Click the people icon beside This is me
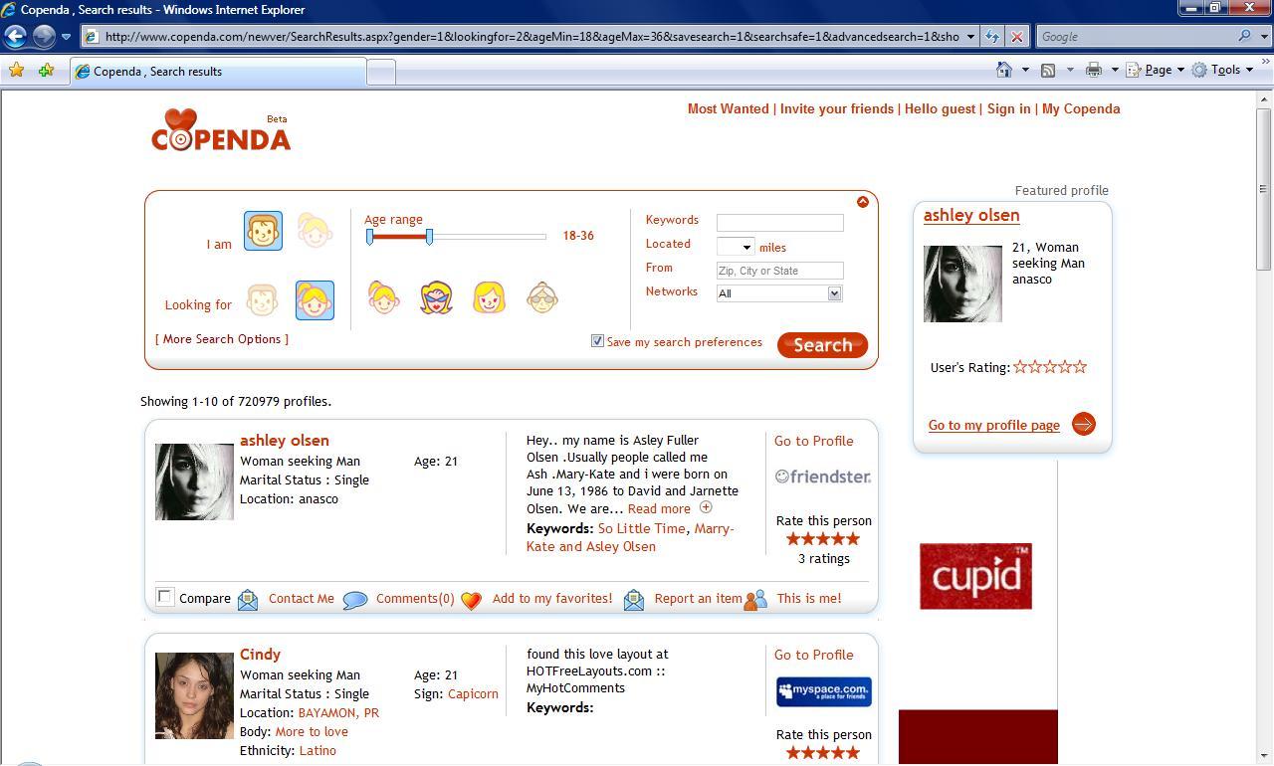The height and width of the screenshot is (766, 1274). click(755, 599)
